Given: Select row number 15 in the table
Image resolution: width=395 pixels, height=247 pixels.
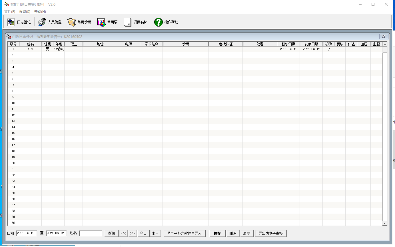Looking at the screenshot, I should [x=13, y=133].
